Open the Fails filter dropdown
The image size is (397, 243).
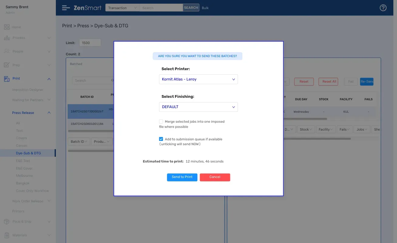(345, 129)
